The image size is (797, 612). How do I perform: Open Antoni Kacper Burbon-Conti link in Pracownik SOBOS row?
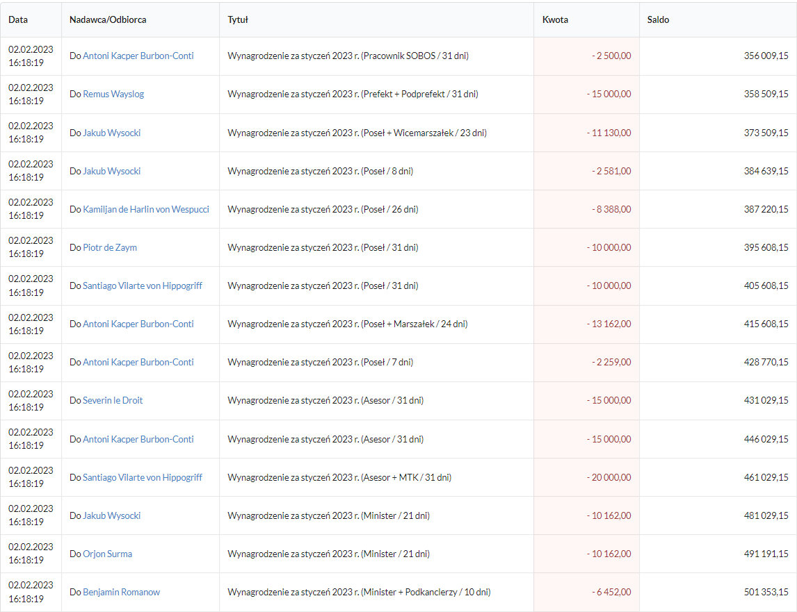coord(138,56)
